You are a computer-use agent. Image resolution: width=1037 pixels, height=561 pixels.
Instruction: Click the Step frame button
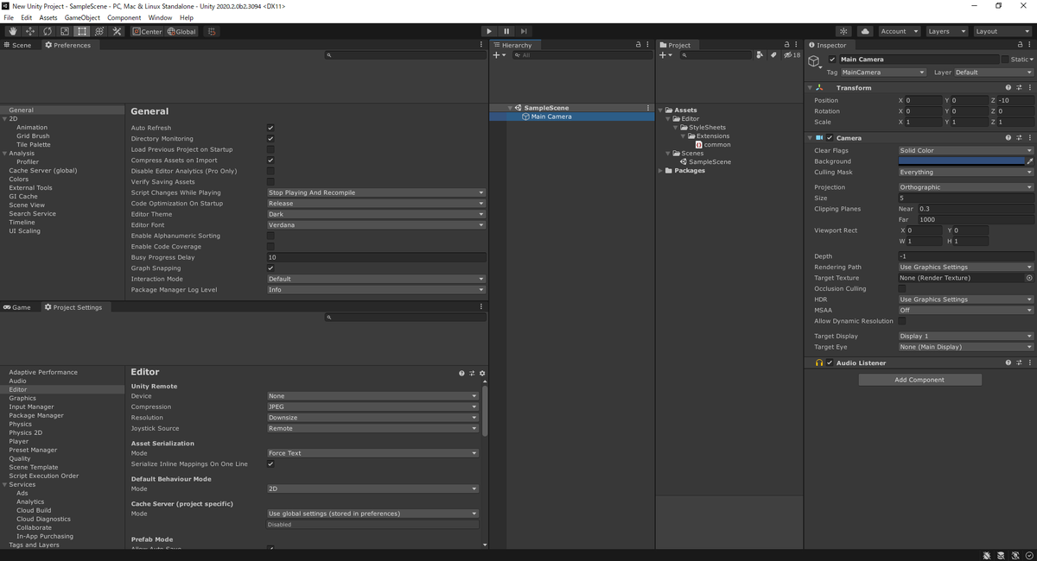point(524,31)
